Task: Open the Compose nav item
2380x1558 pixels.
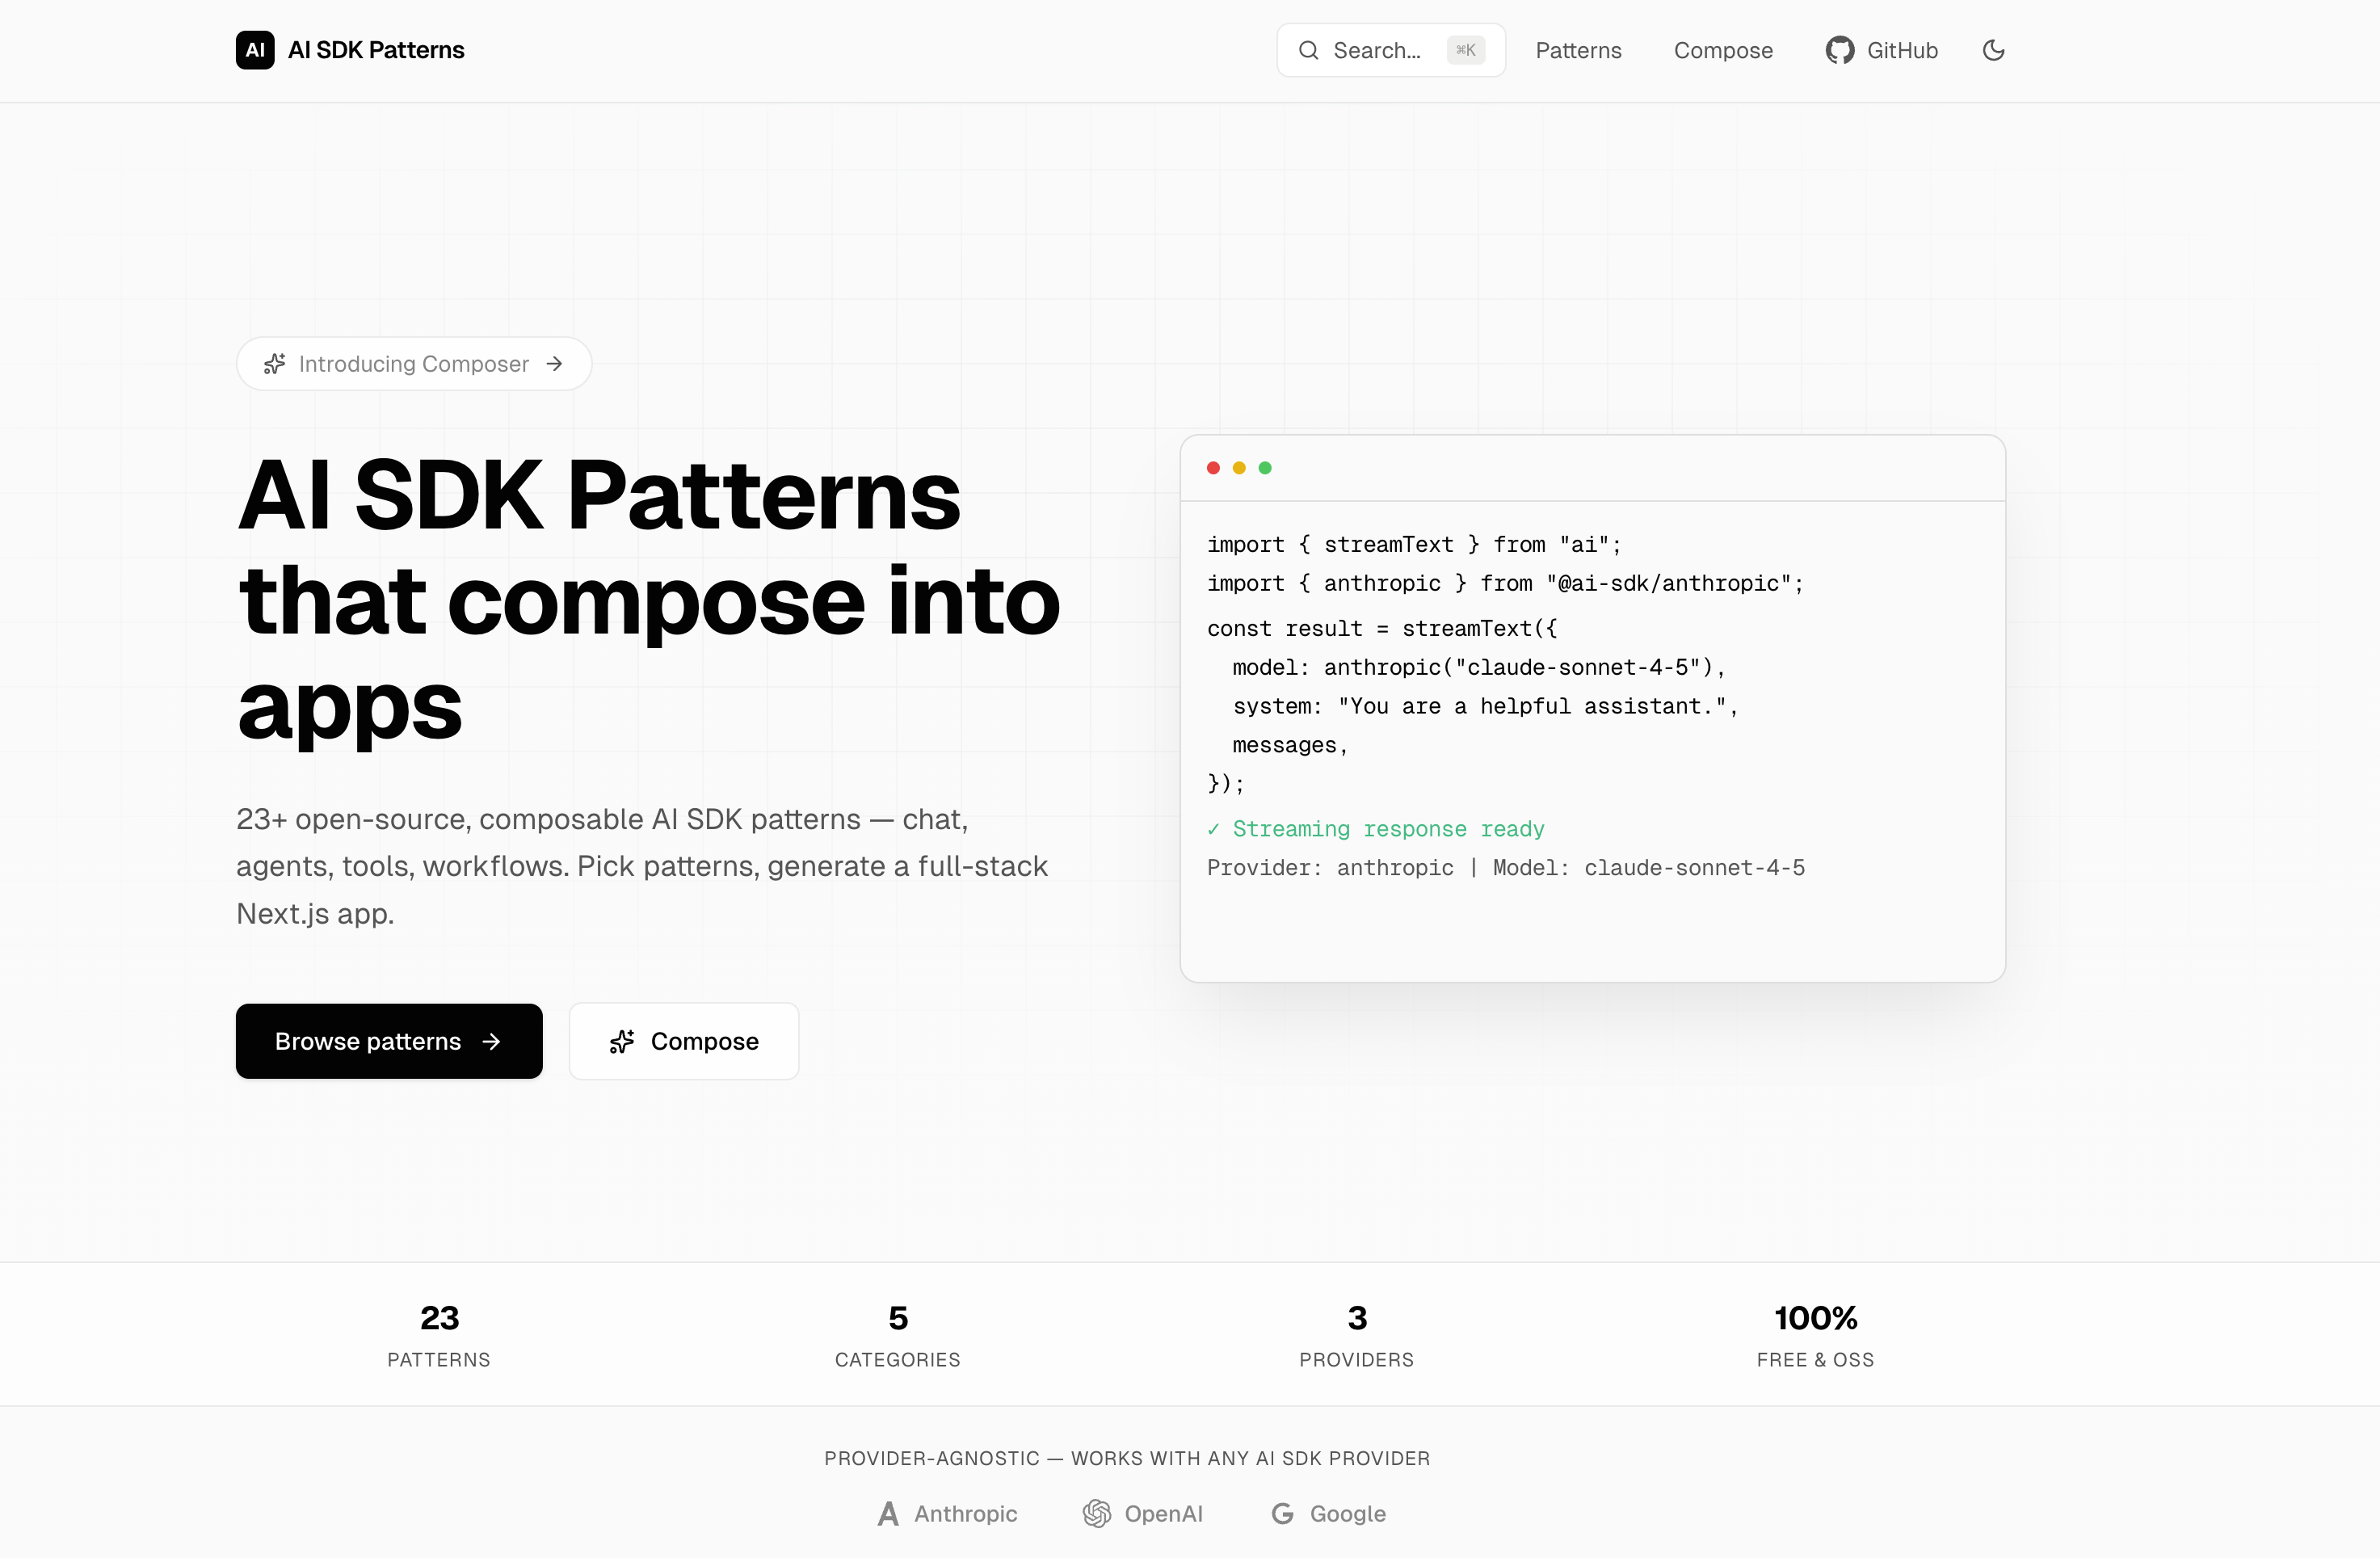Action: tap(1723, 50)
